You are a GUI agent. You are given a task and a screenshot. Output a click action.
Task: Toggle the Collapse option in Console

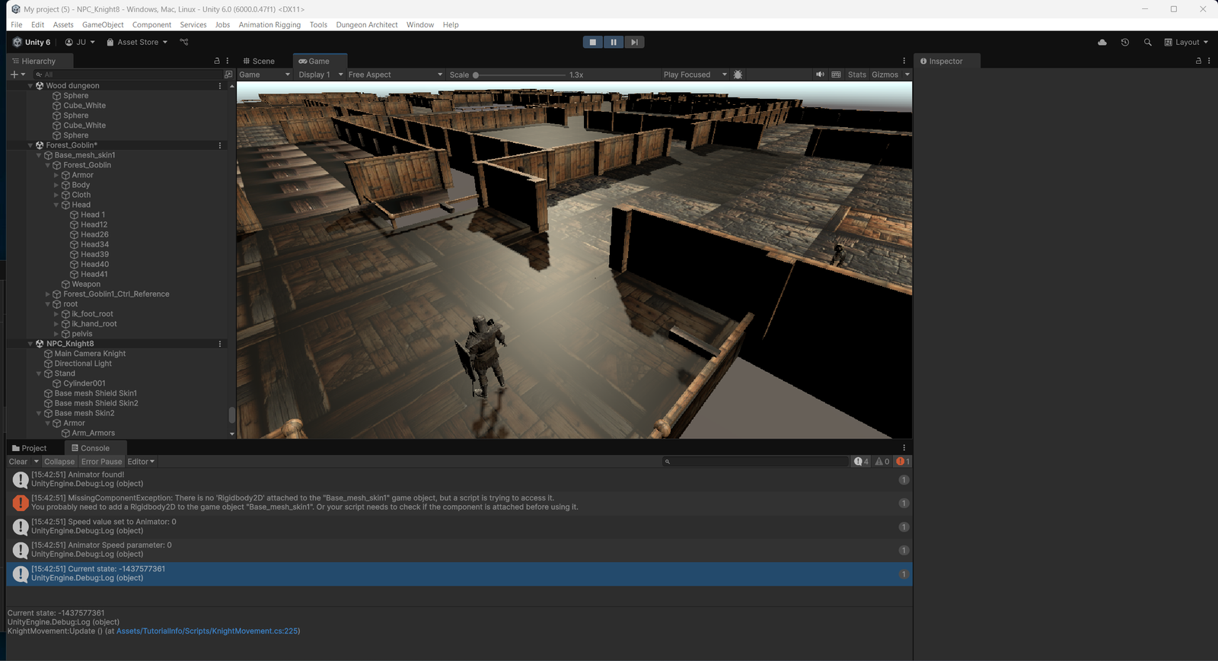tap(59, 462)
